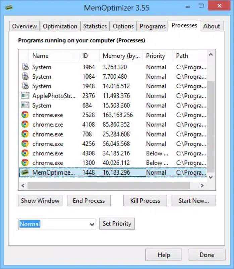Click the highlighted Normal text in combo box
Viewport: 234px width, 269px height.
(30, 224)
